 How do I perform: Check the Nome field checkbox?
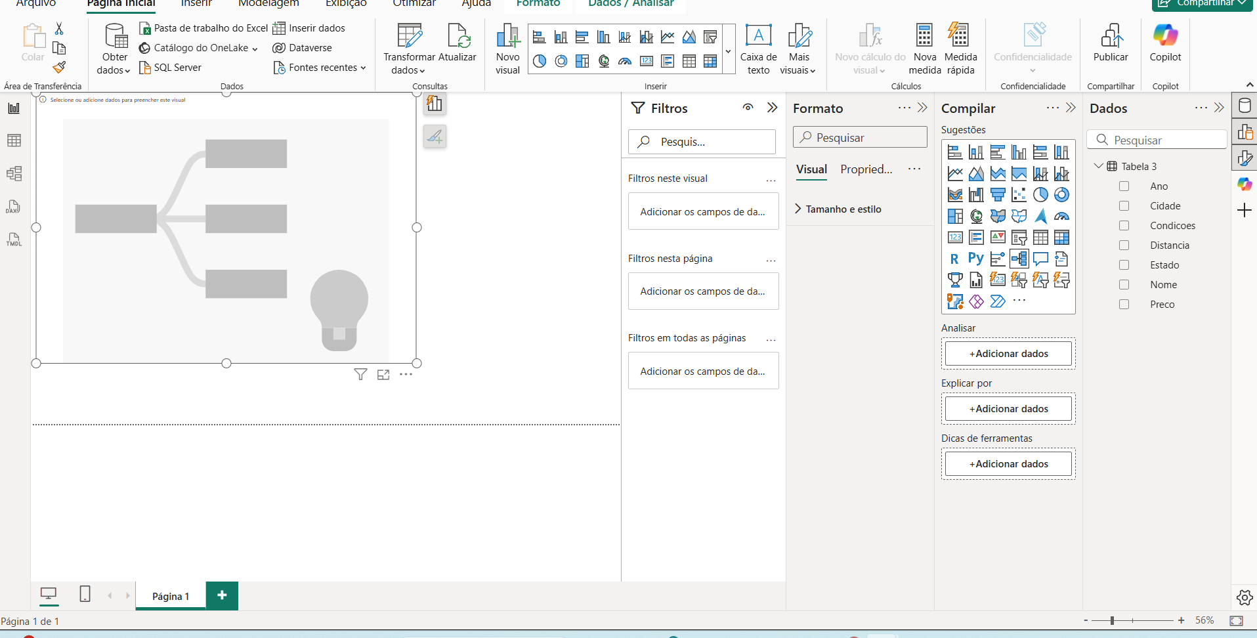1124,285
